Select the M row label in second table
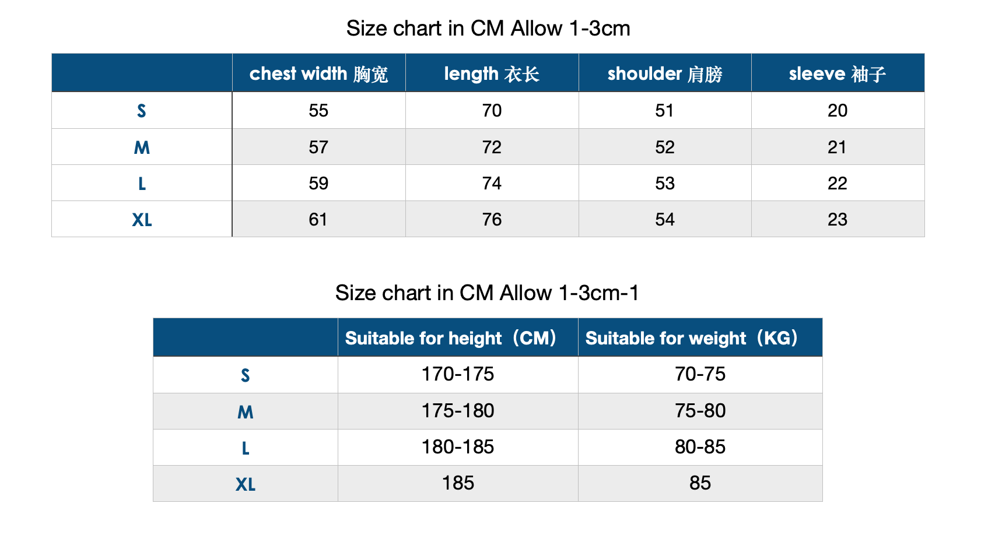 [246, 412]
